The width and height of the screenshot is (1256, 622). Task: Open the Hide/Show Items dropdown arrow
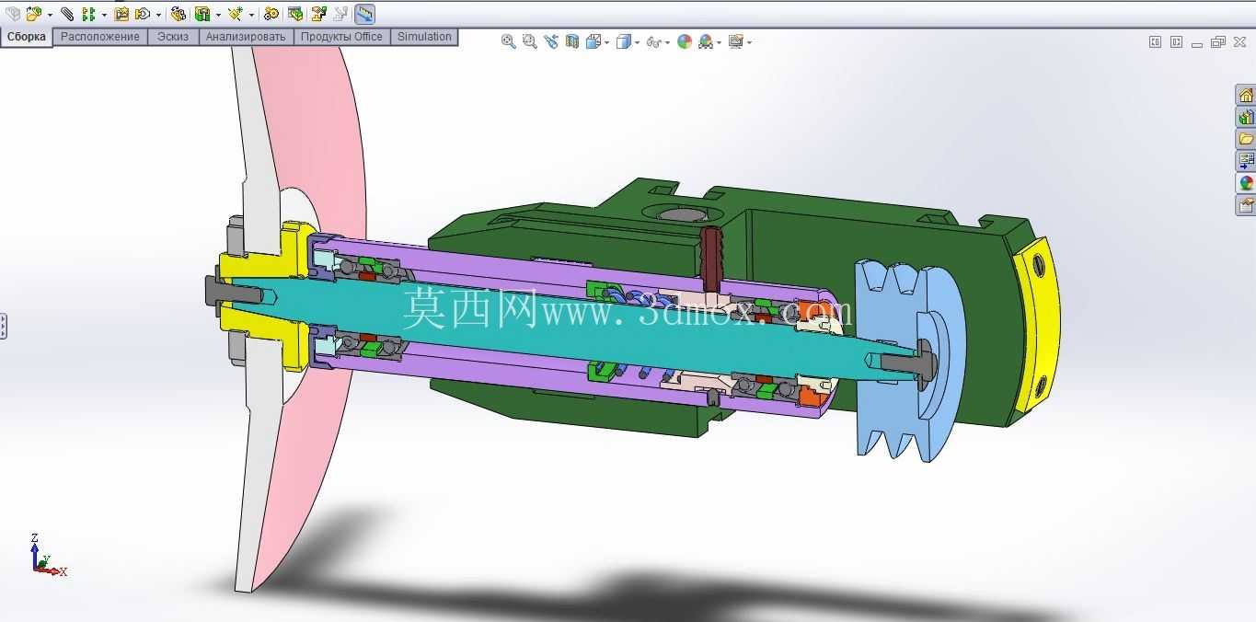click(667, 42)
